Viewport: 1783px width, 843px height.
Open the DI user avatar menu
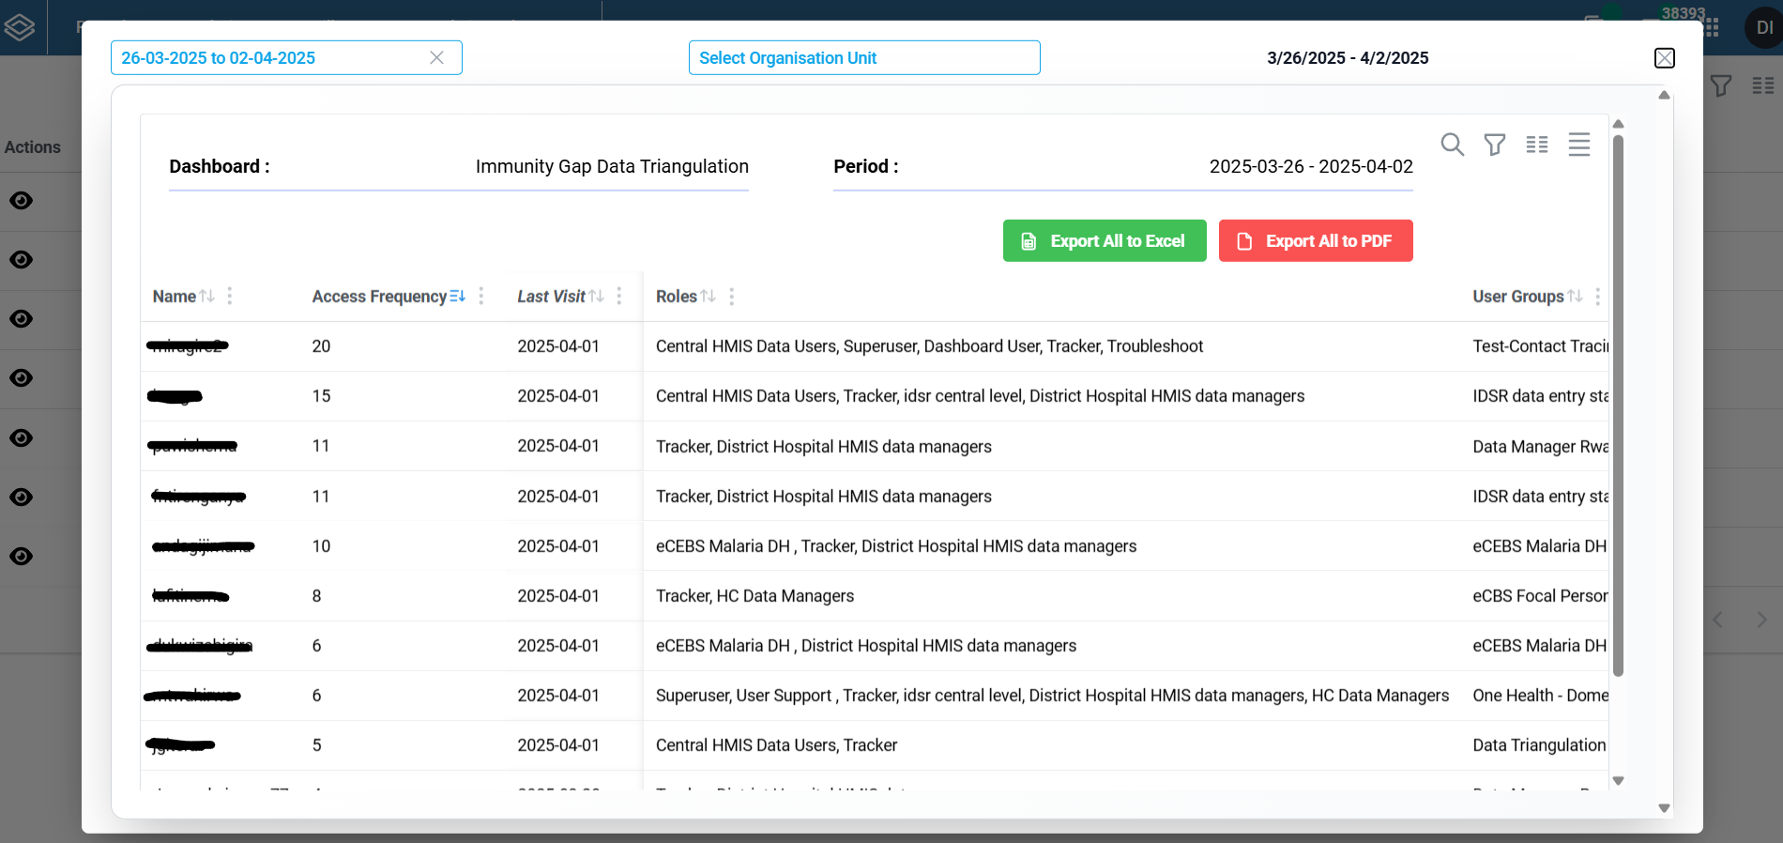pyautogui.click(x=1764, y=28)
